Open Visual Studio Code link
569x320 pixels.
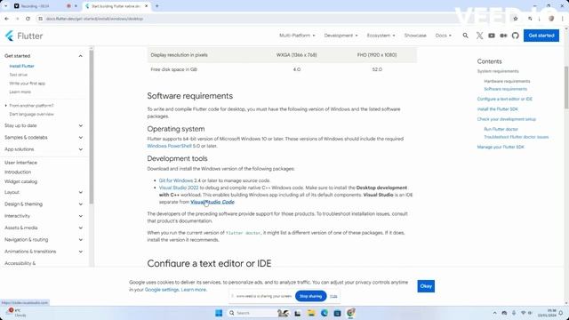(212, 202)
